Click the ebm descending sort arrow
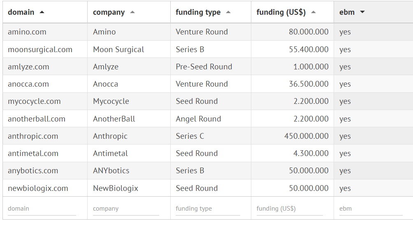413x225 pixels. pos(362,12)
